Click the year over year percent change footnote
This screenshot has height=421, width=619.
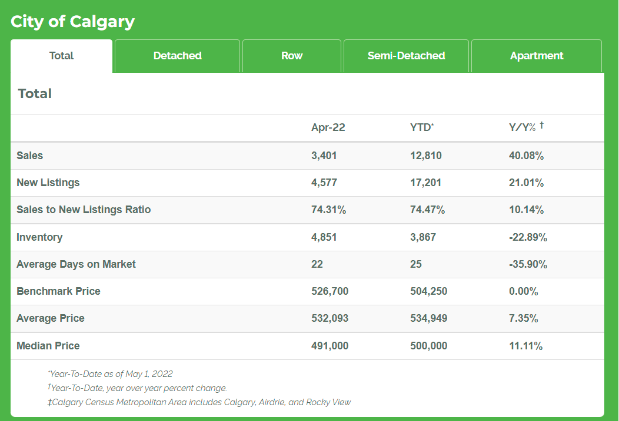(137, 388)
